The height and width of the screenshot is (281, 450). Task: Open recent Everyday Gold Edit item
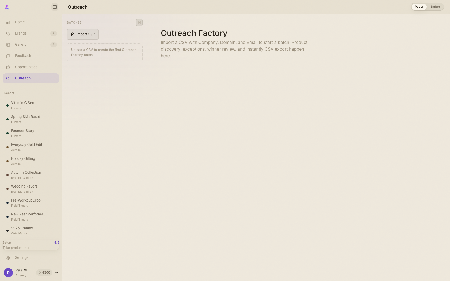(31, 147)
